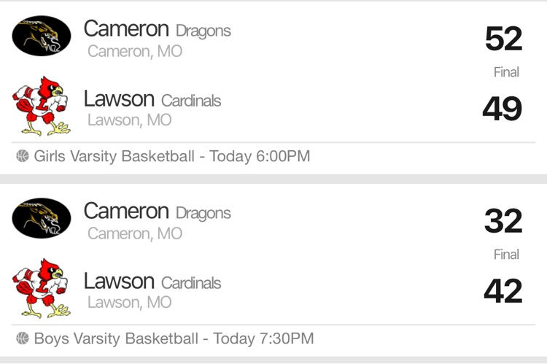
Task: Tap Cameron Dragons logo in girls game
Action: coord(42,36)
